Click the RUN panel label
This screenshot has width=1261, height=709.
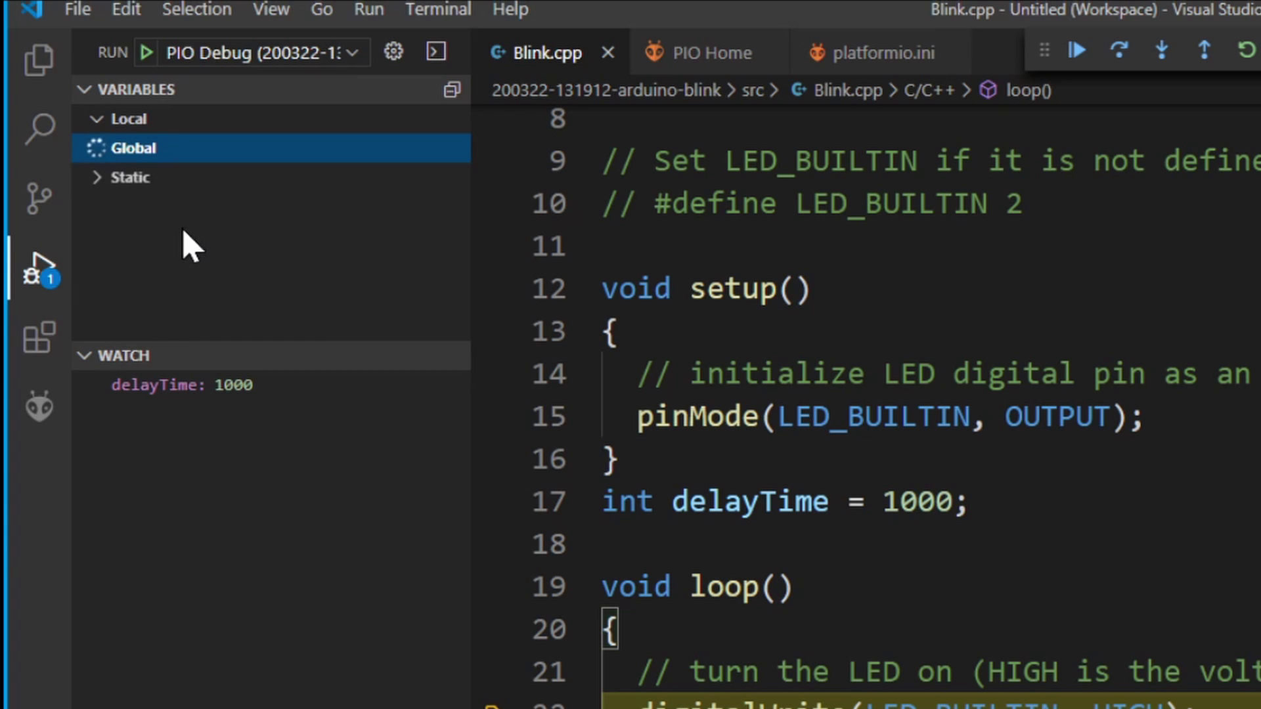[x=112, y=53]
